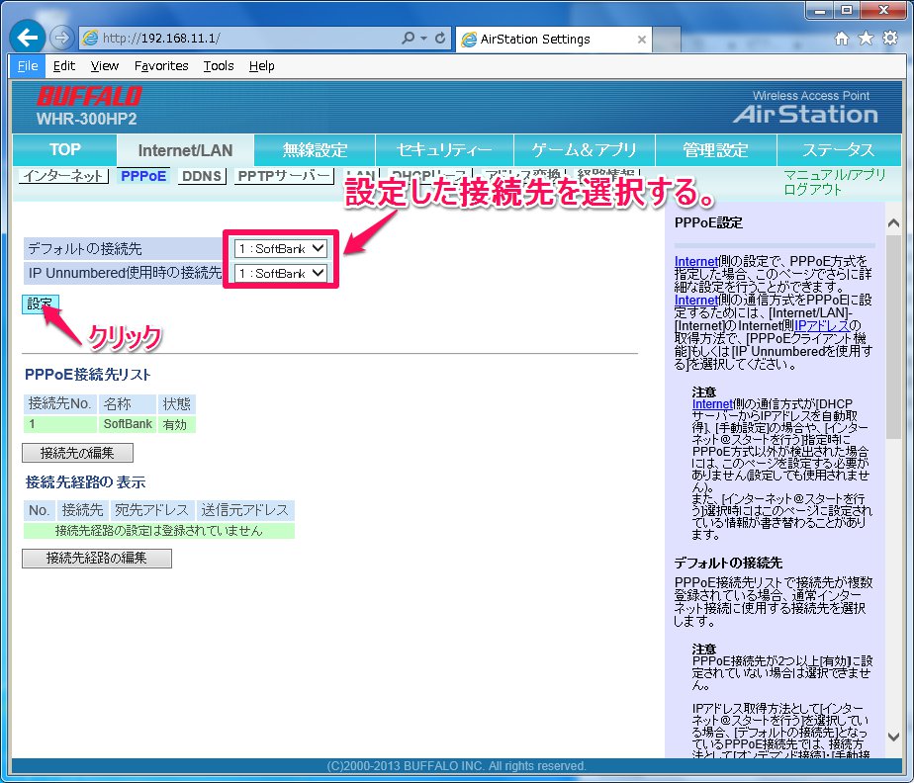Select the インターネット sub-tab
Viewport: 914px width, 783px height.
point(63,176)
